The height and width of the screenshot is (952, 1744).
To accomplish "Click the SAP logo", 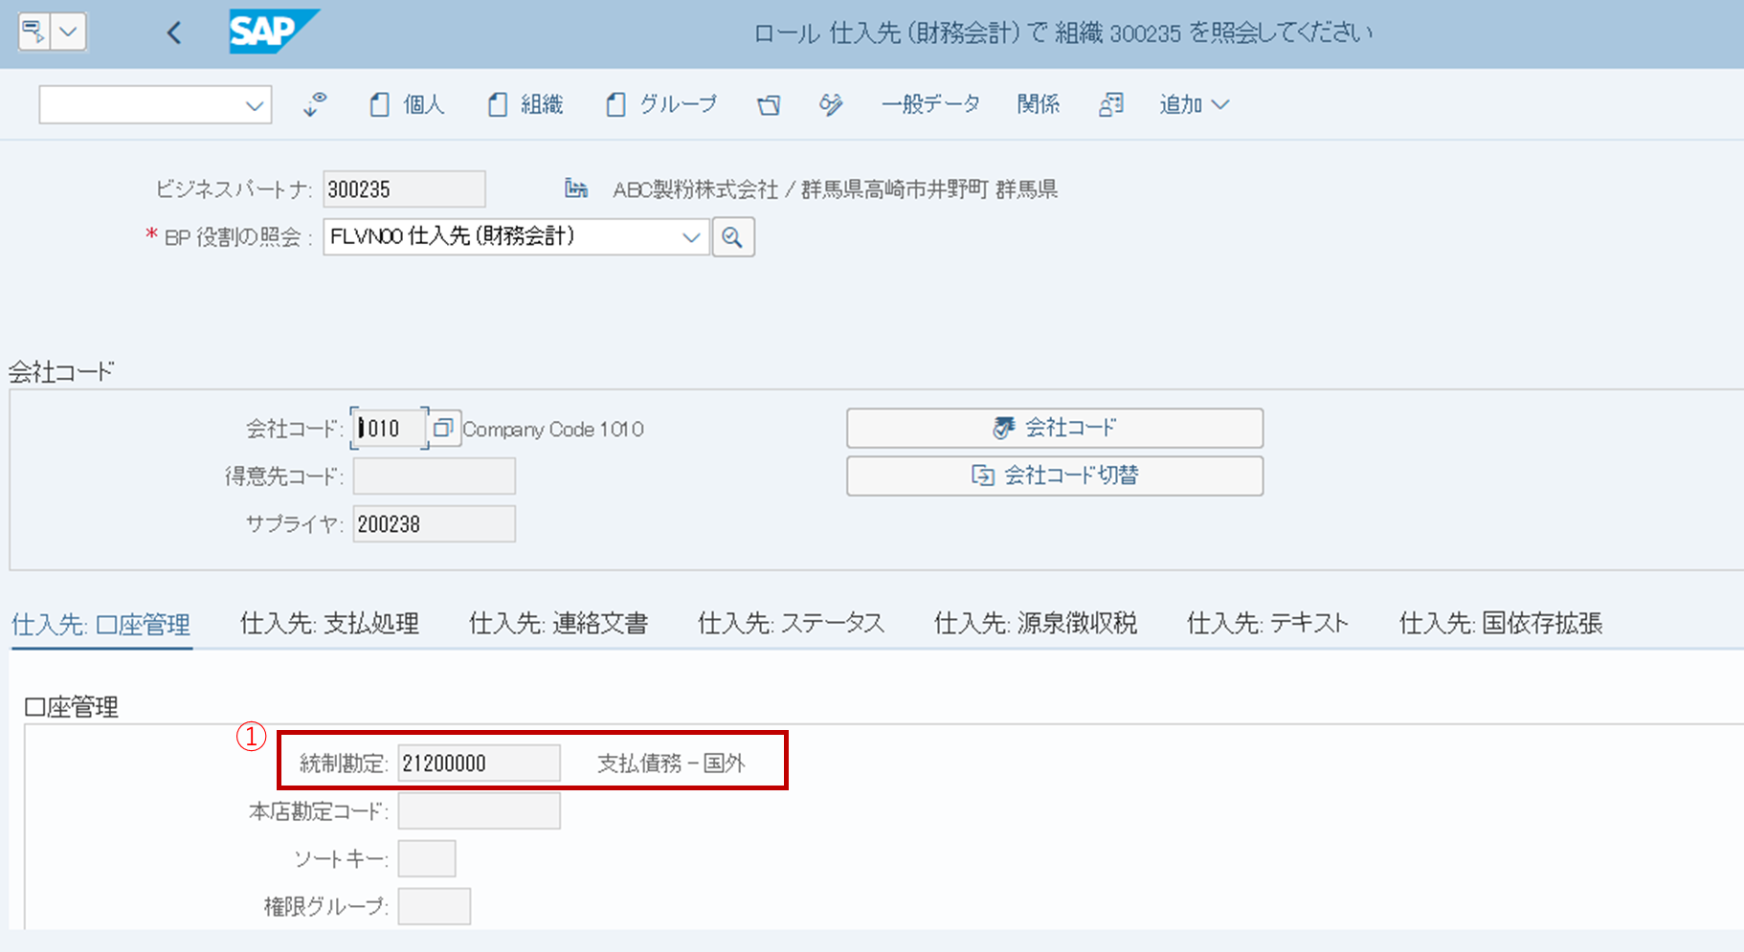I will tap(273, 32).
